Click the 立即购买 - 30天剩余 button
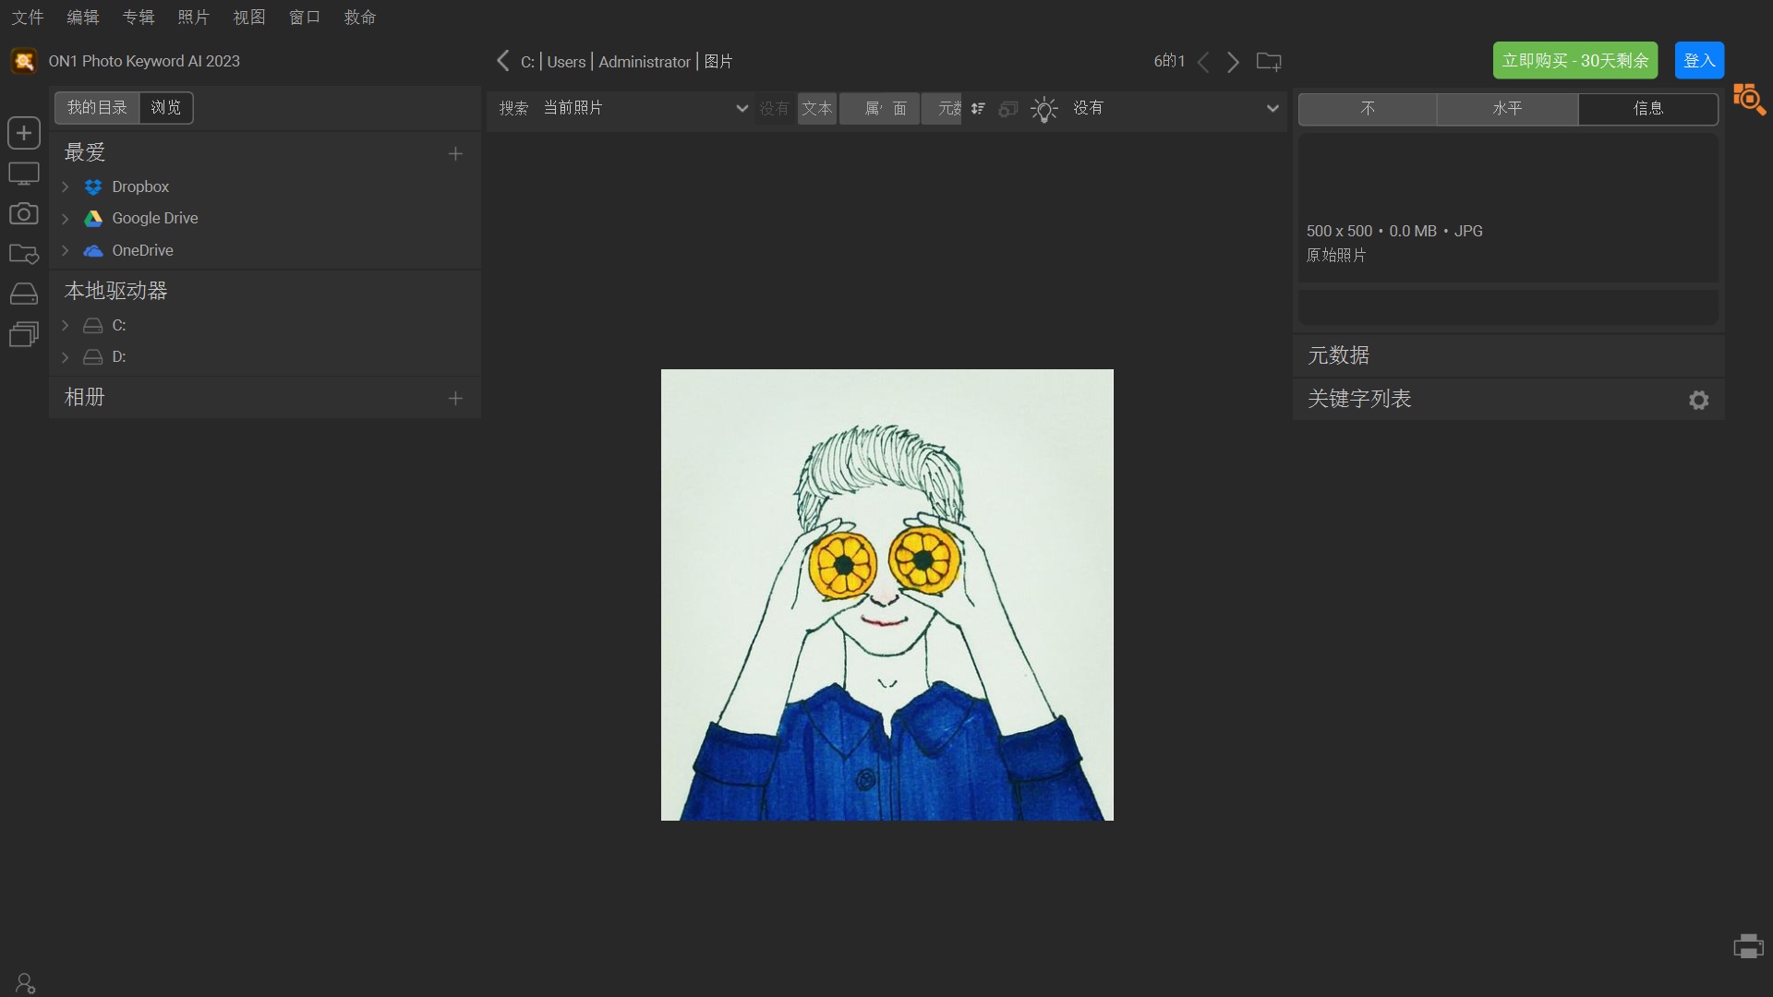1773x997 pixels. coord(1575,61)
